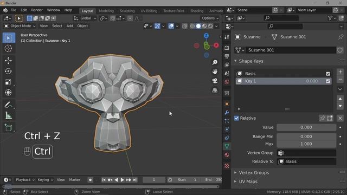The height and width of the screenshot is (195, 347).
Task: Open the viewport Select menu
Action: tap(57, 26)
